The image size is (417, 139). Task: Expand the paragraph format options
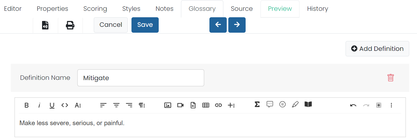(x=142, y=105)
